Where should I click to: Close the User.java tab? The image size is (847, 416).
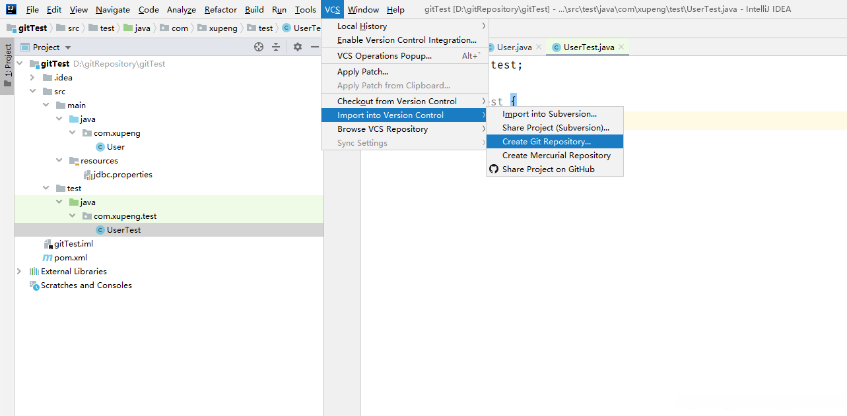[x=539, y=47]
